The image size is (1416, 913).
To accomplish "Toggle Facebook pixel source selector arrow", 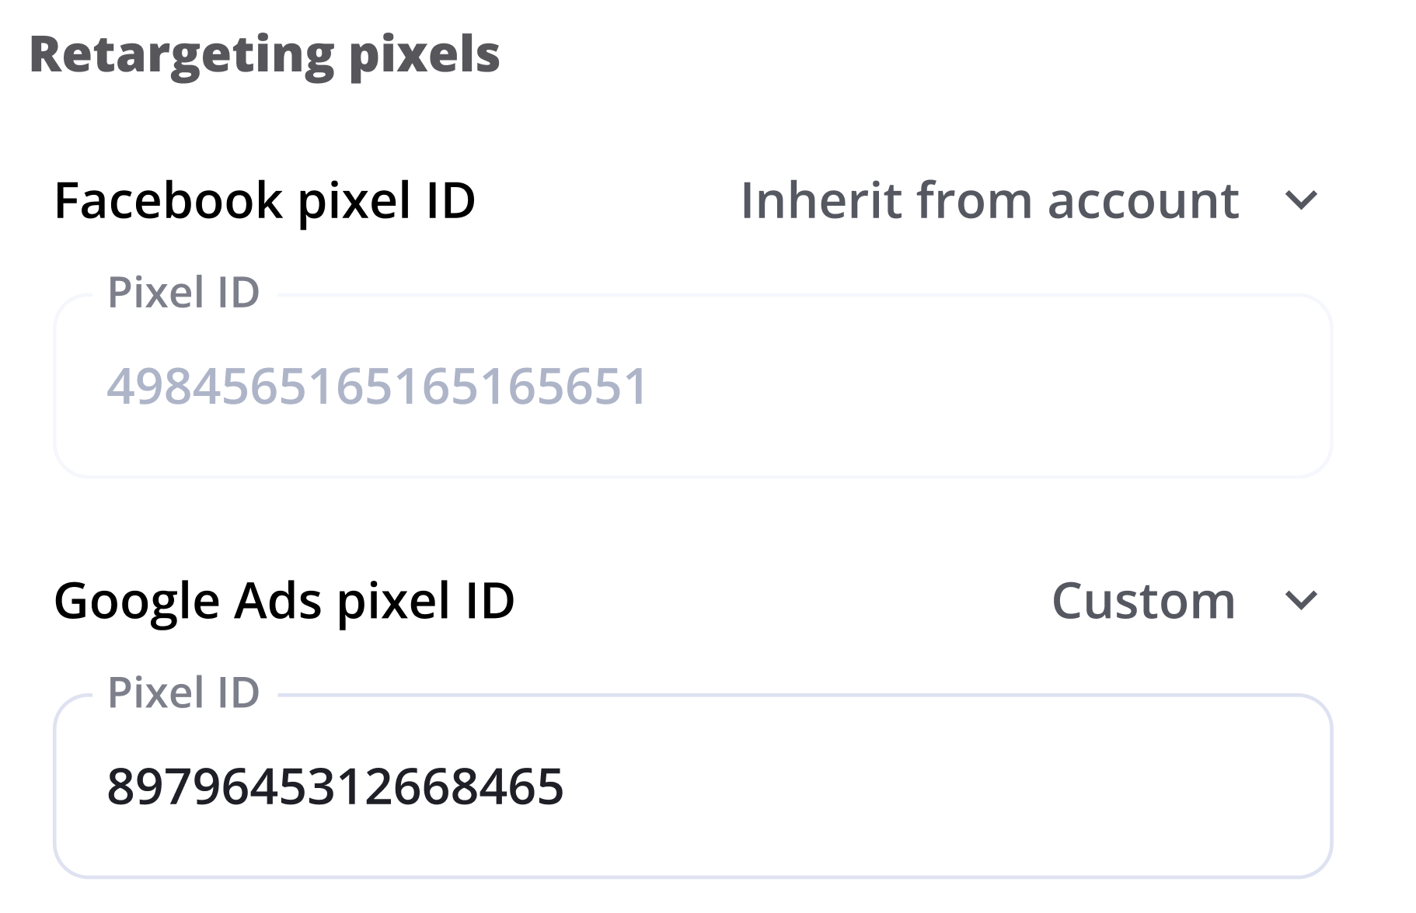I will [1301, 201].
